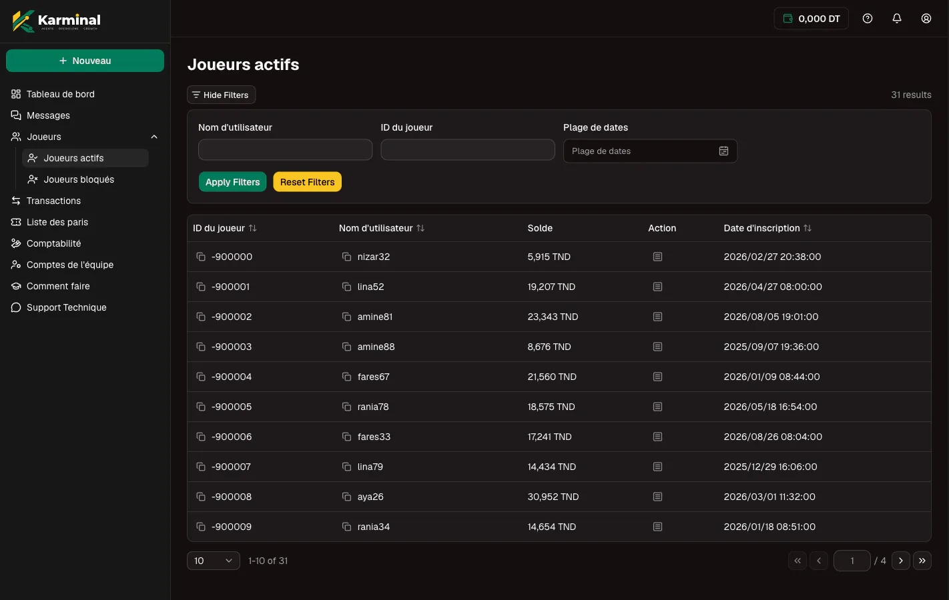
Task: Open action details for fares67
Action: (x=657, y=377)
